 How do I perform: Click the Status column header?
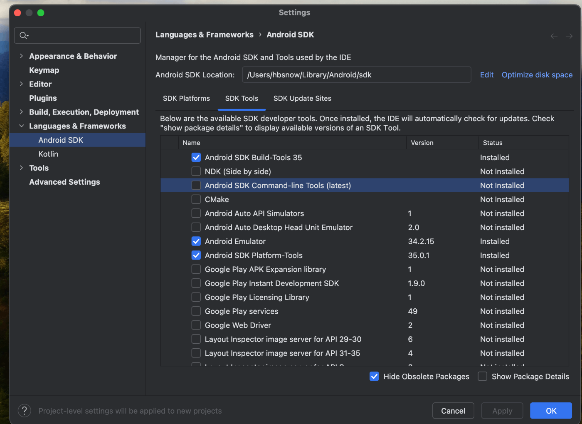[x=523, y=143]
